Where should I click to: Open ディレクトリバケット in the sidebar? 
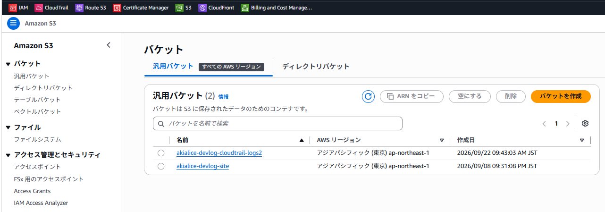point(43,88)
